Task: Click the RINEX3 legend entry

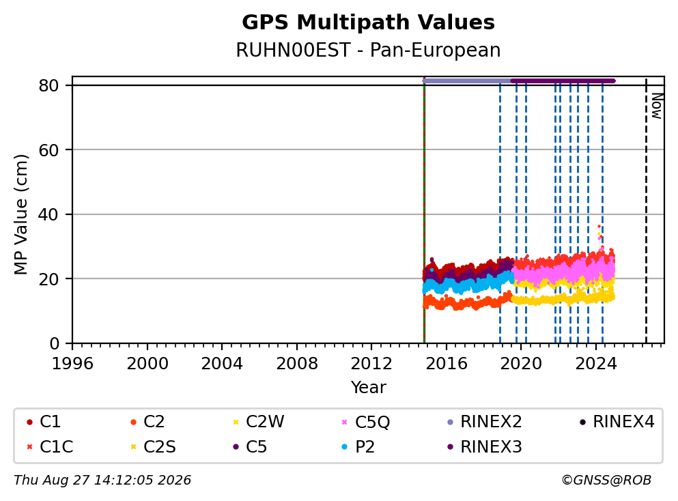Action: [x=485, y=447]
